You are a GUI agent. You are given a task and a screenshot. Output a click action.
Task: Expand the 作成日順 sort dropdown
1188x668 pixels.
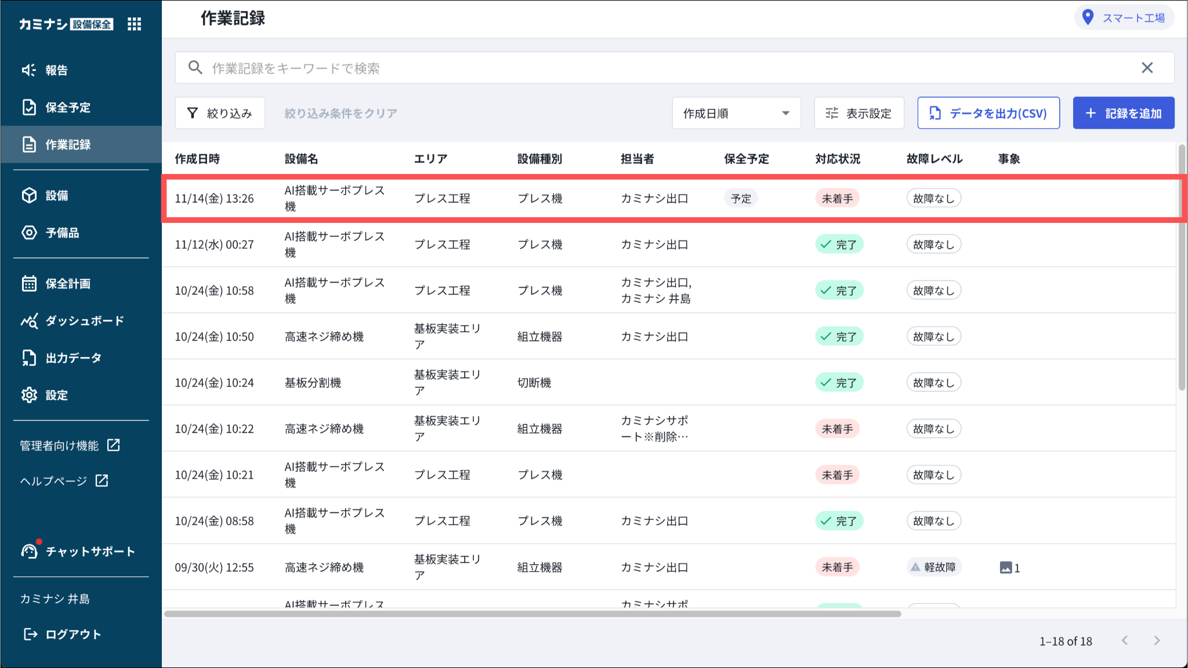point(736,113)
